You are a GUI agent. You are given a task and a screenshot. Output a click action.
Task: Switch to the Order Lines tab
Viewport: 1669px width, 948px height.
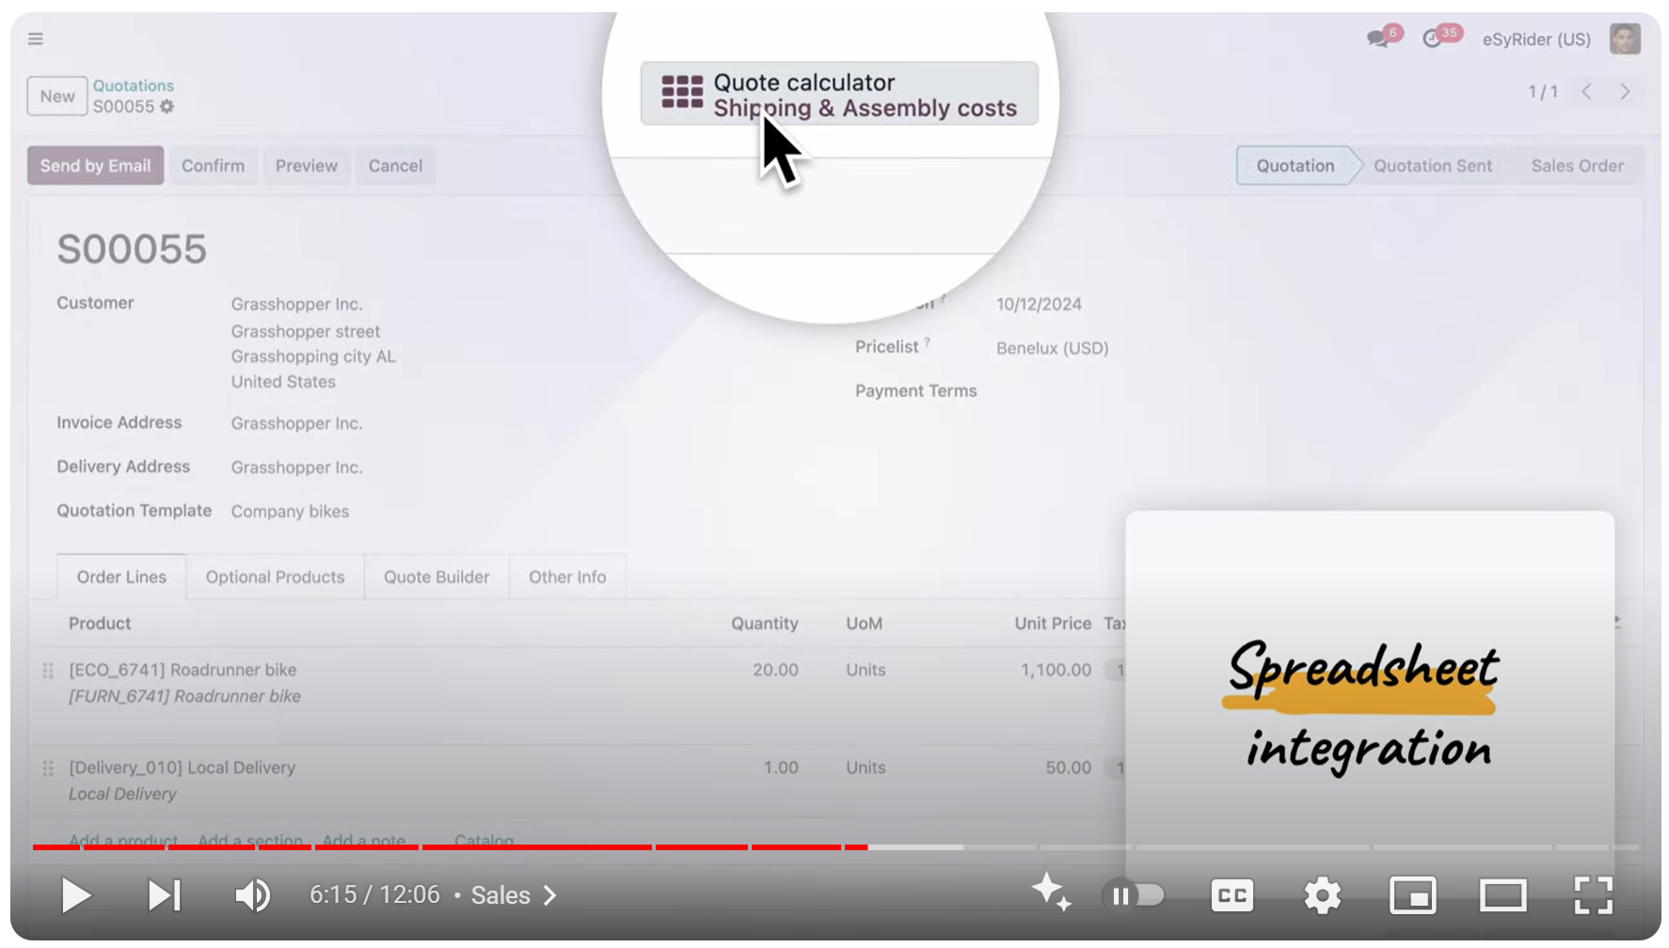121,577
